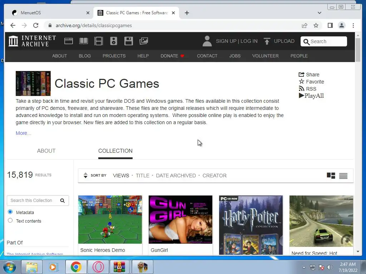This screenshot has width=366, height=274.
Task: Open the Audio (speaker) media icon
Action: 114,41
